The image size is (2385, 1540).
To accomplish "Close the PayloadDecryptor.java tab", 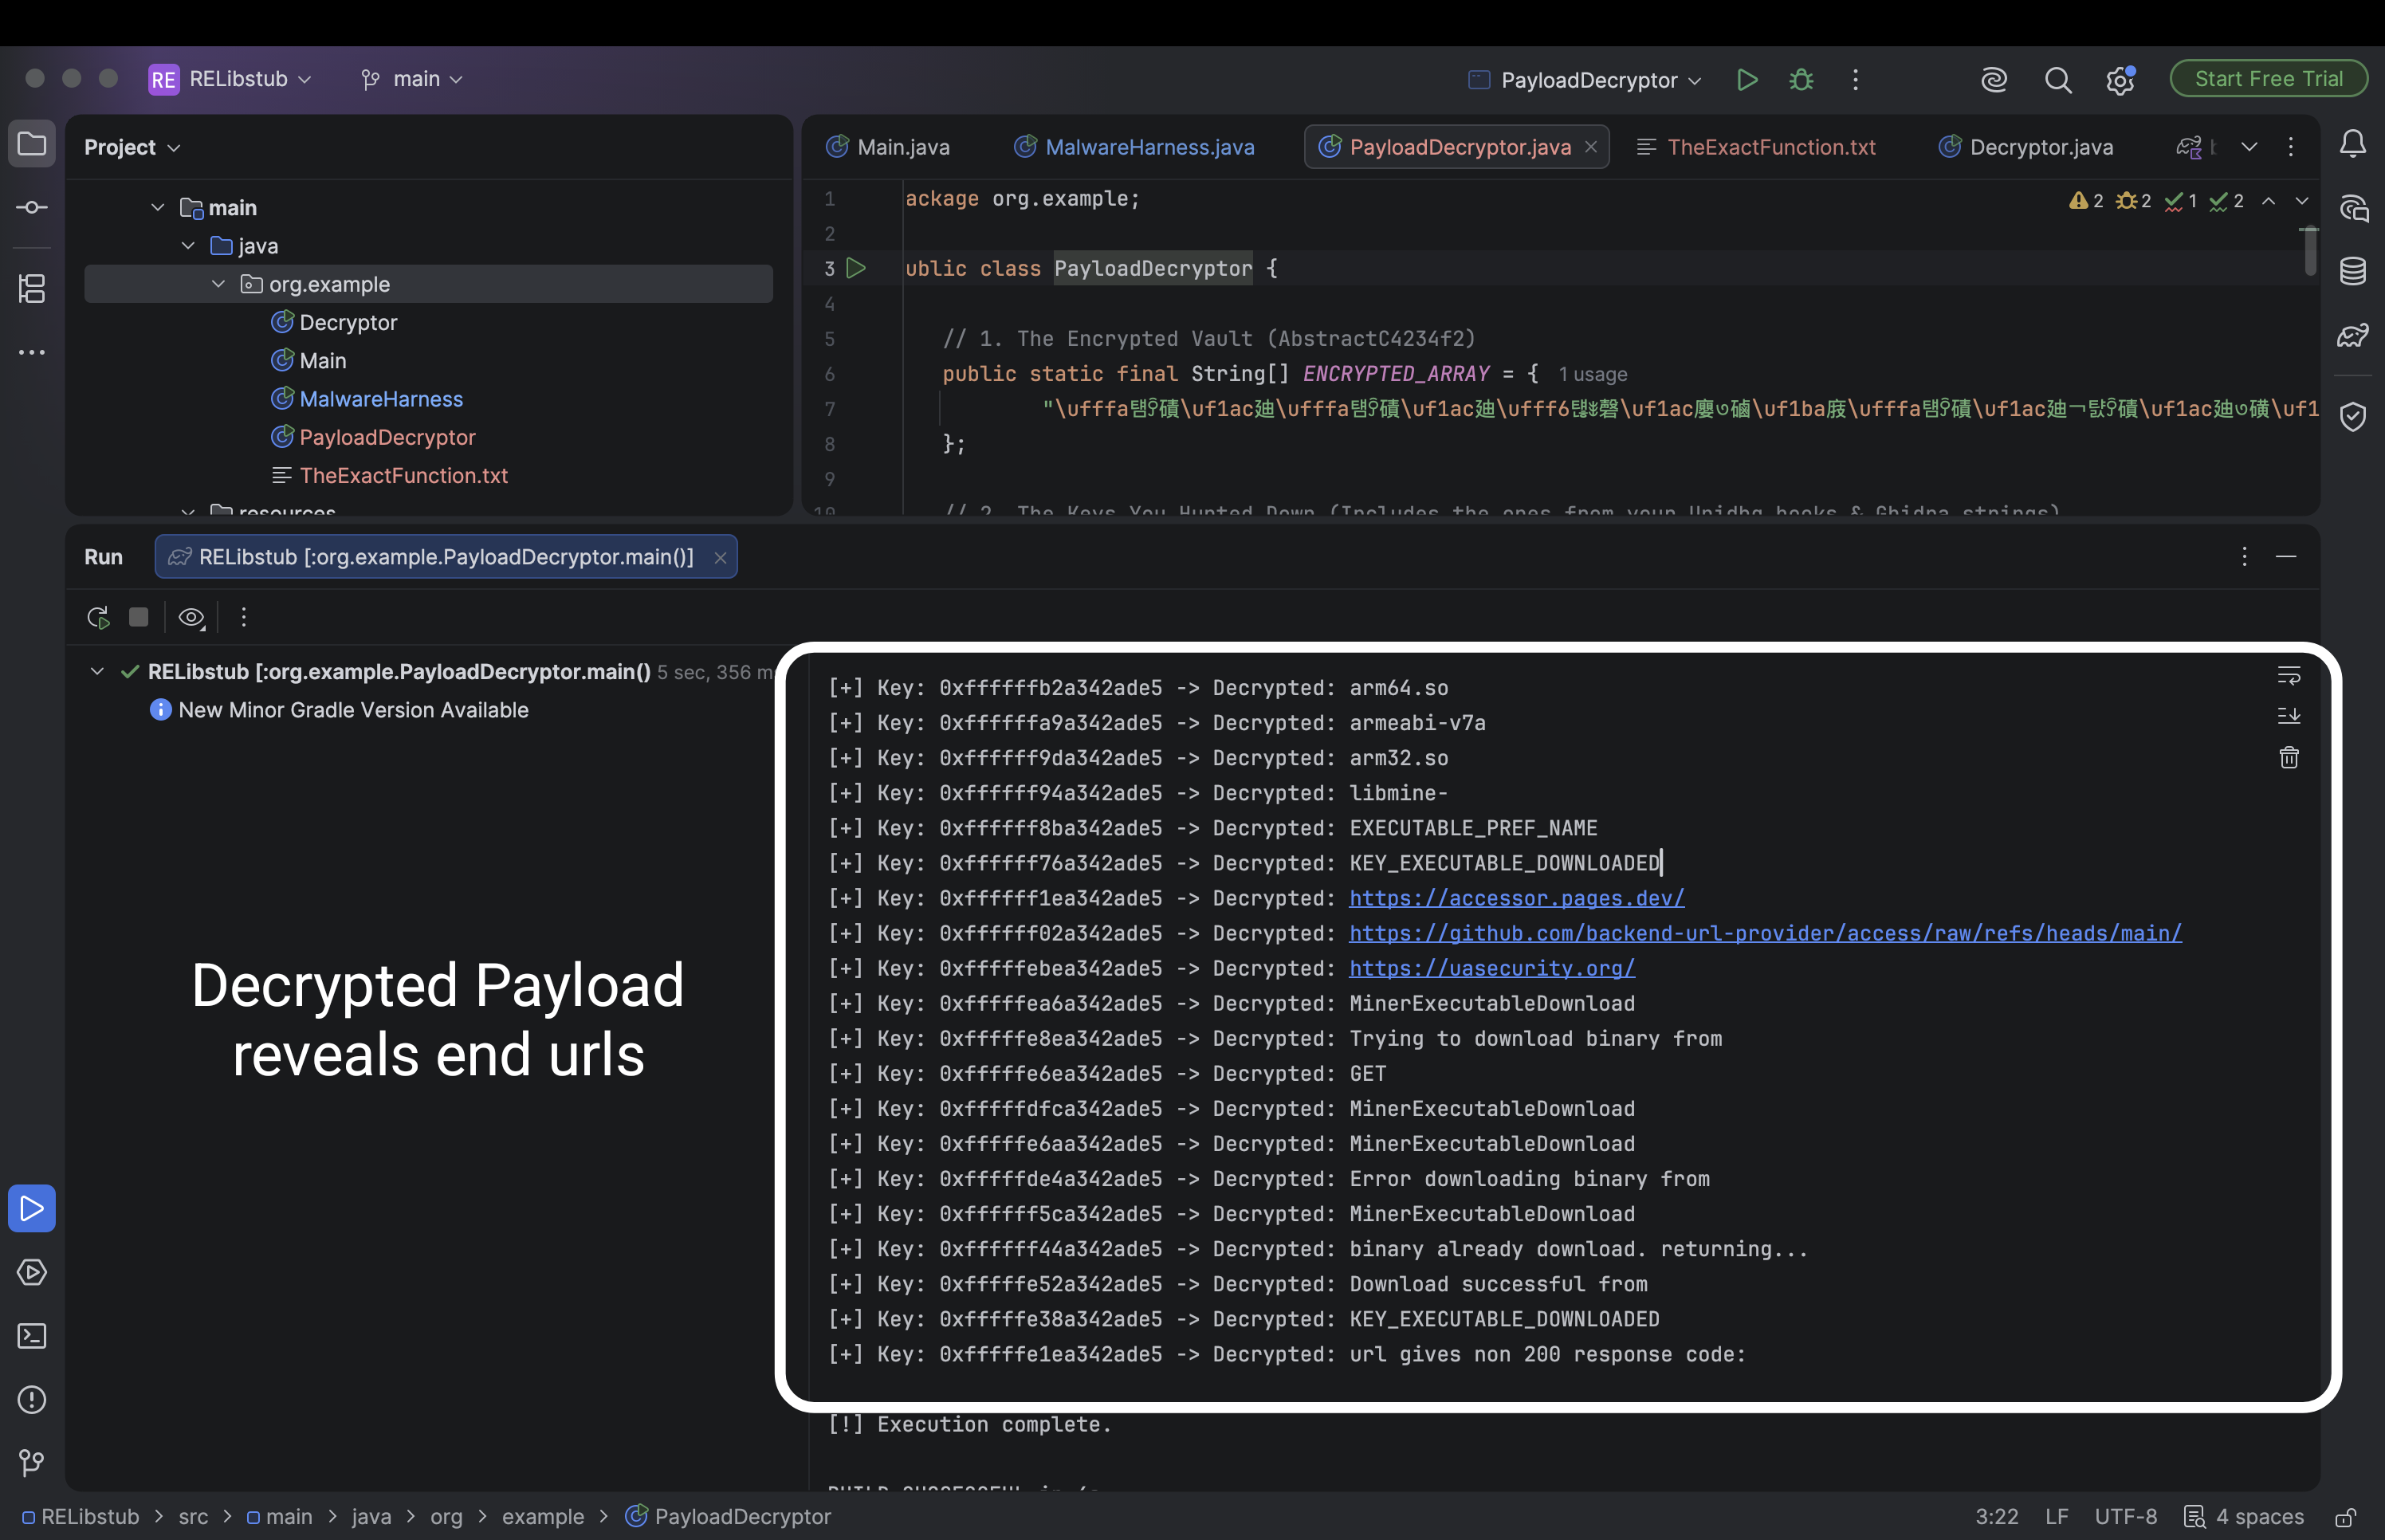I will point(1591,147).
